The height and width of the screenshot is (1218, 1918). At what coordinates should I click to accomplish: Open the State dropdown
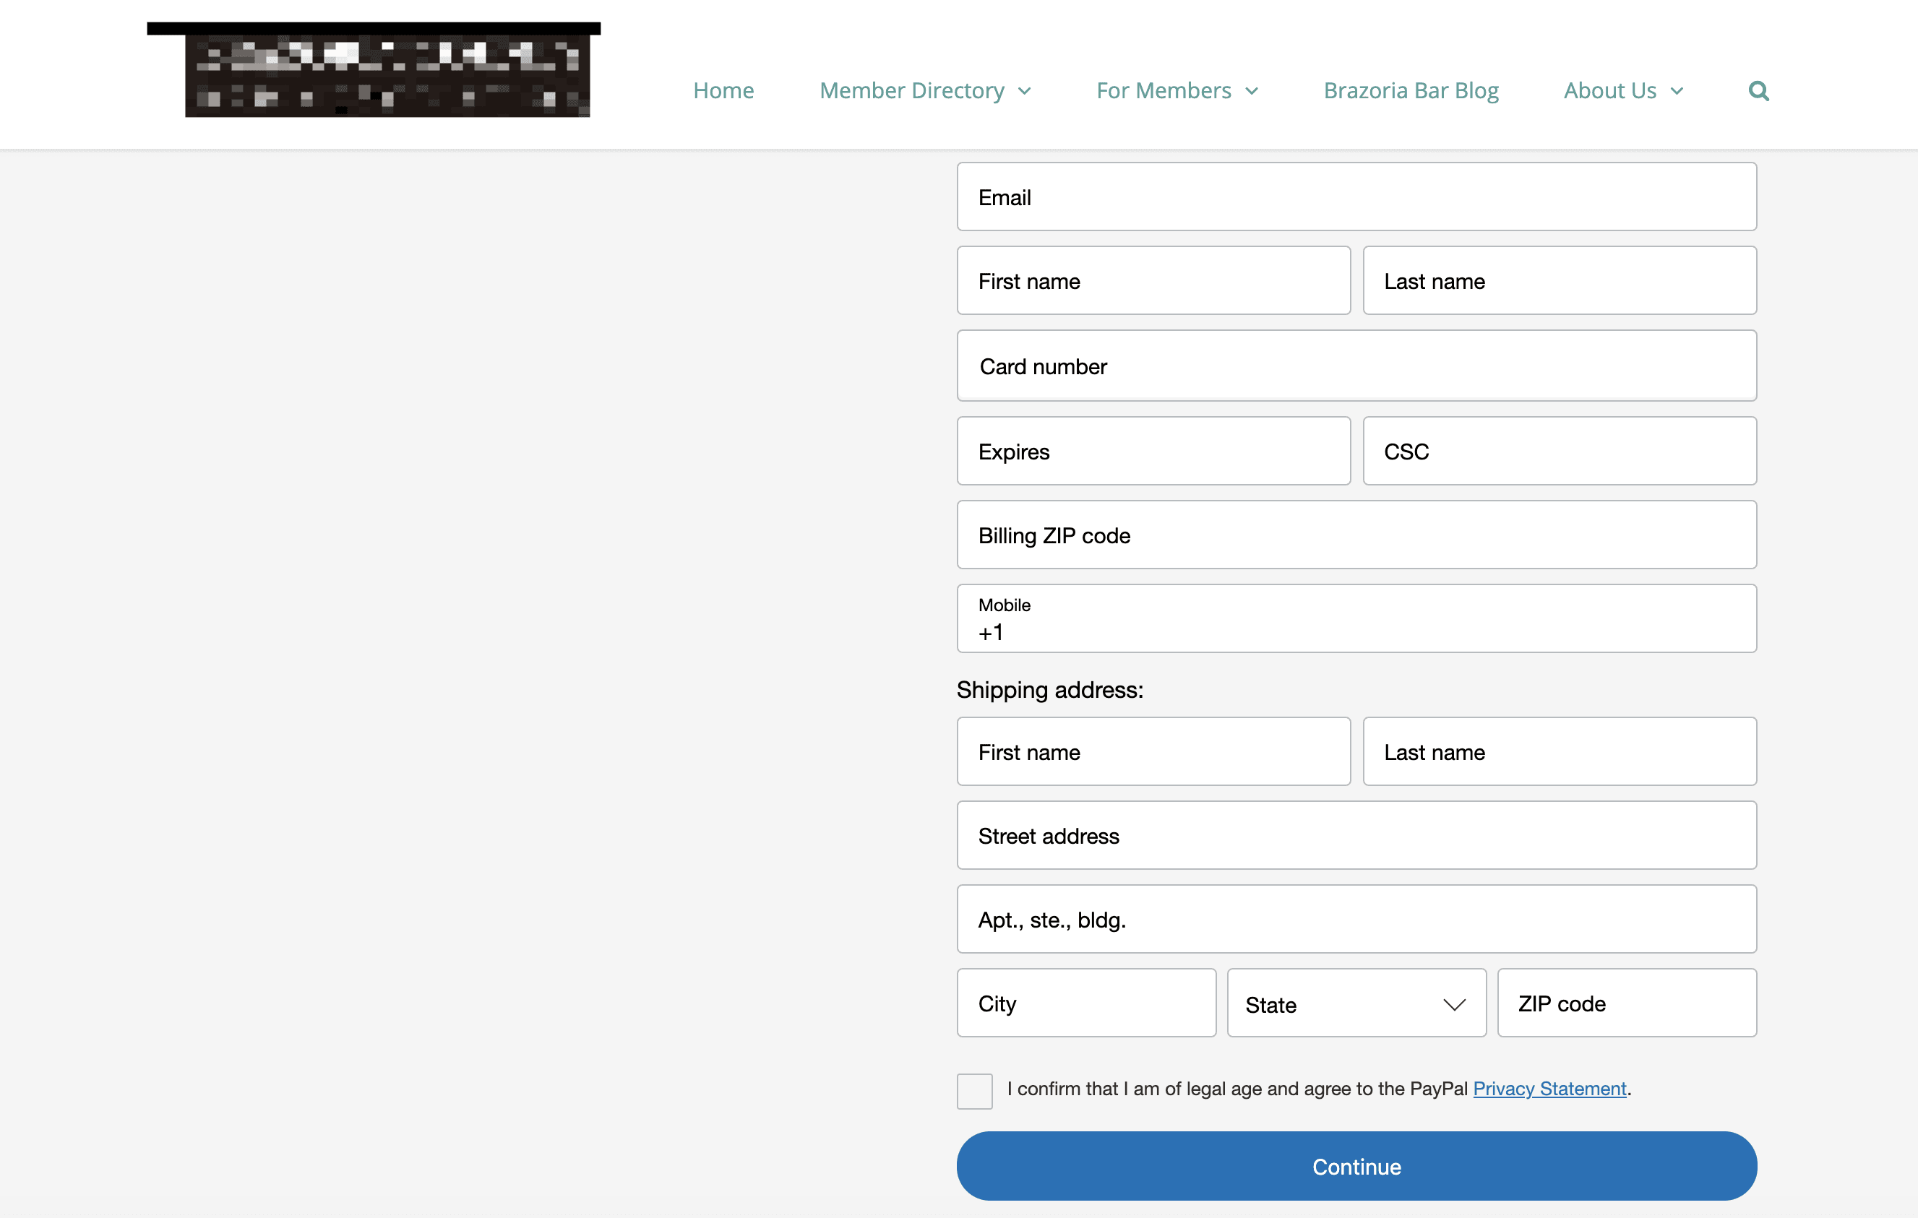1356,1003
